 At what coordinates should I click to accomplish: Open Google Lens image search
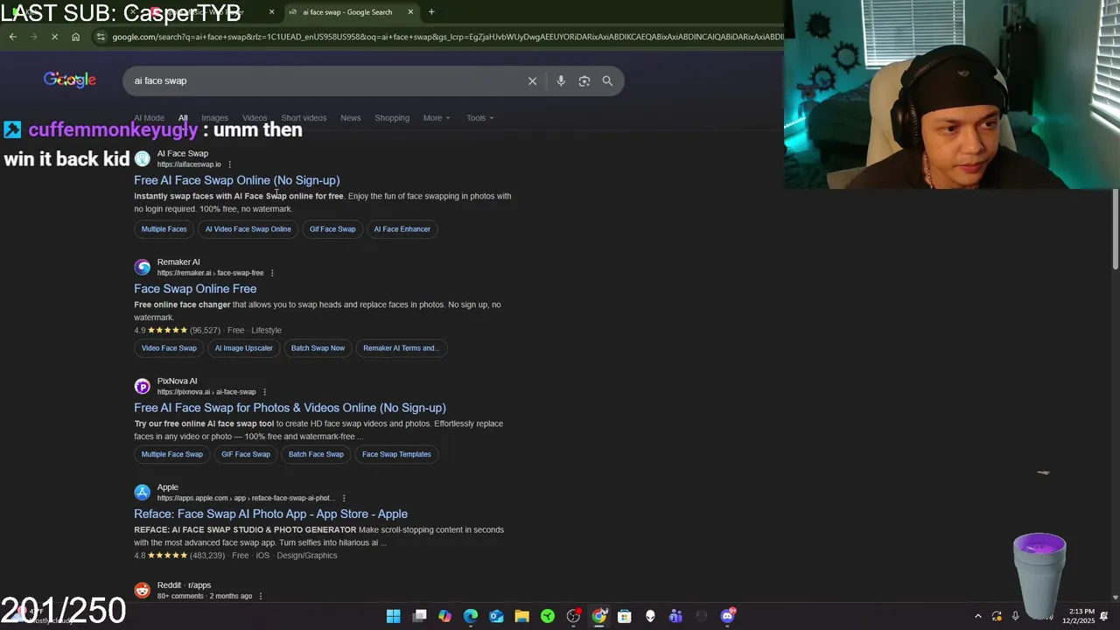pos(584,80)
